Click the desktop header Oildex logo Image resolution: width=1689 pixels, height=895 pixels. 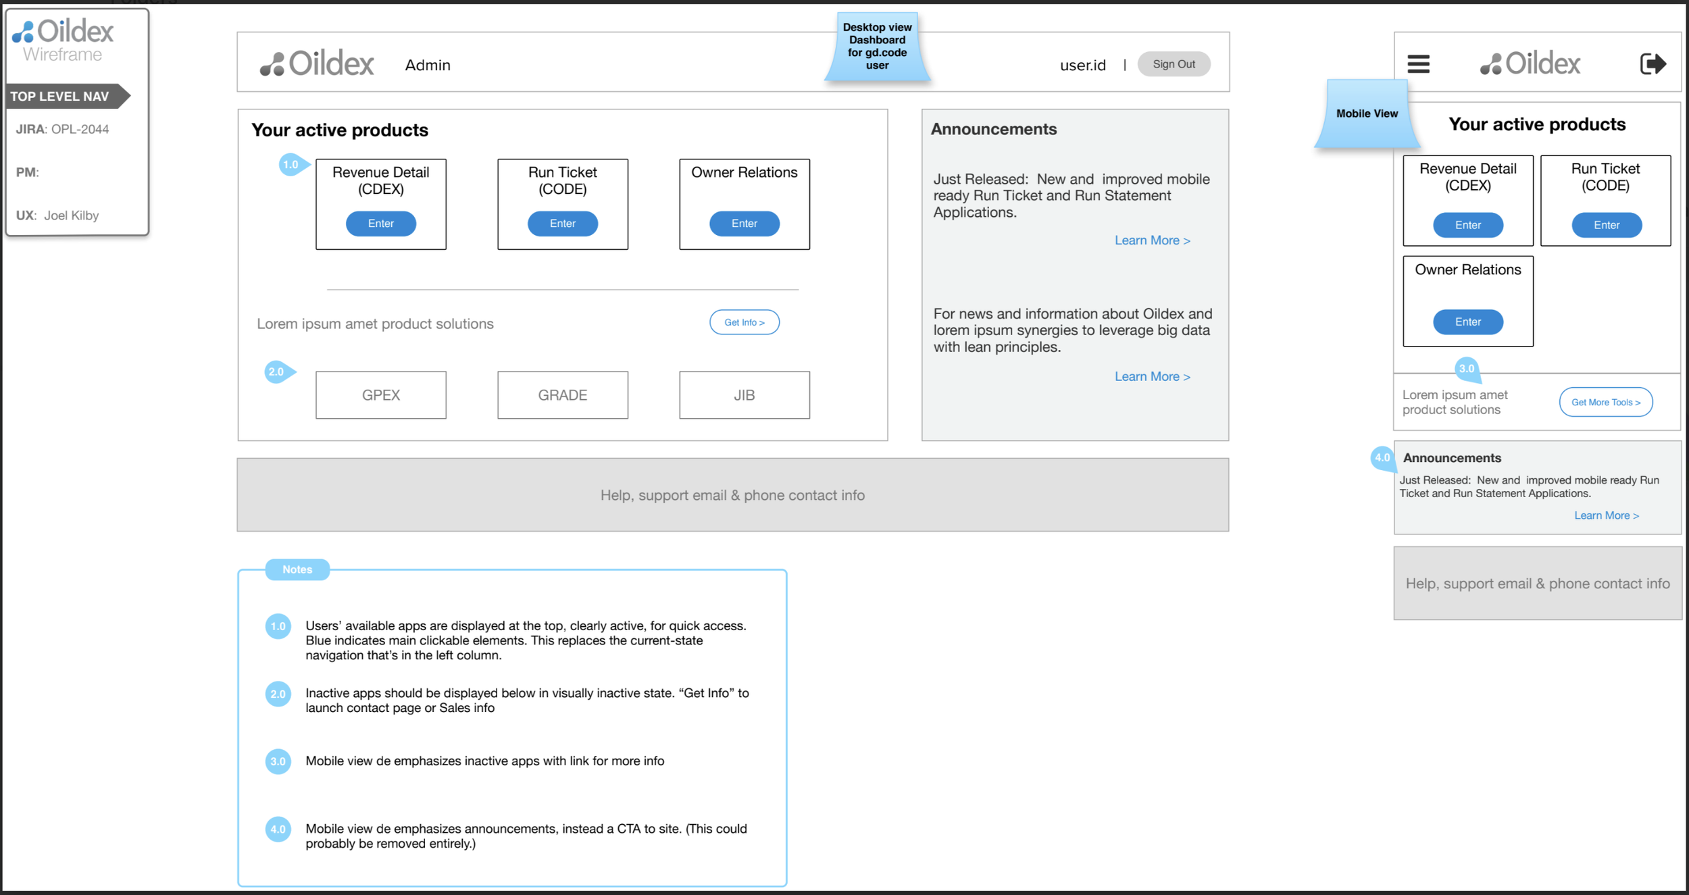click(x=317, y=64)
